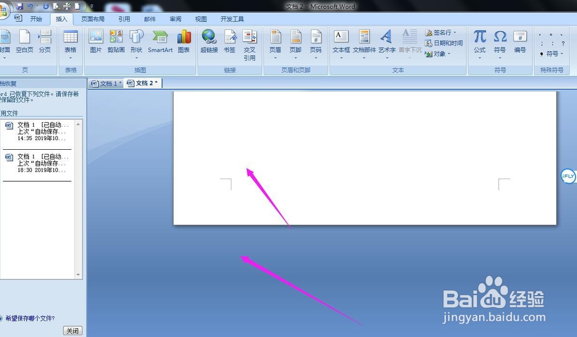Click the 希望保存哪个文件? help link

[x=30, y=318]
